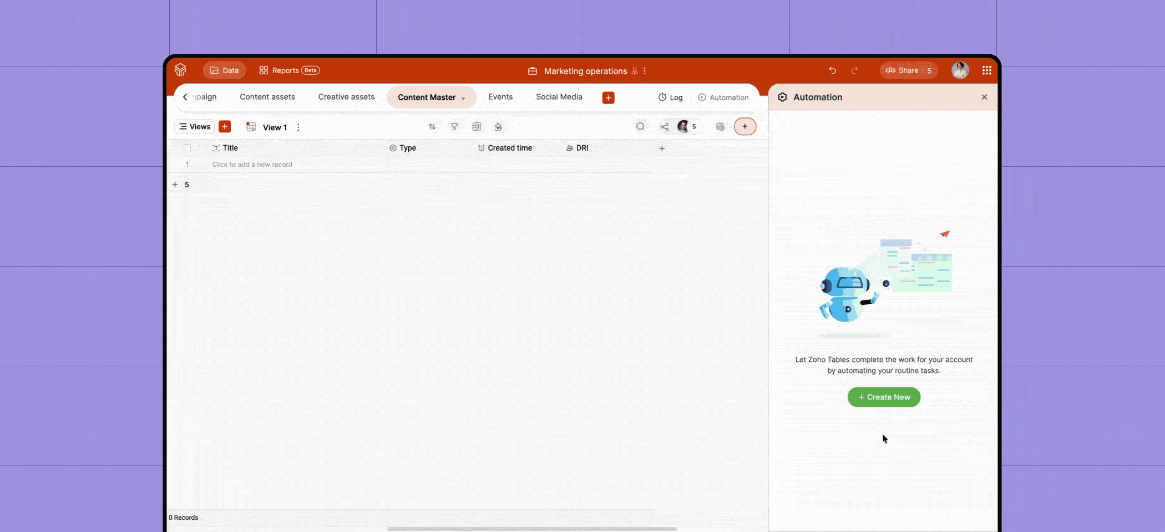Open View 1 options via three-dot menu
The width and height of the screenshot is (1165, 532).
pyautogui.click(x=298, y=127)
